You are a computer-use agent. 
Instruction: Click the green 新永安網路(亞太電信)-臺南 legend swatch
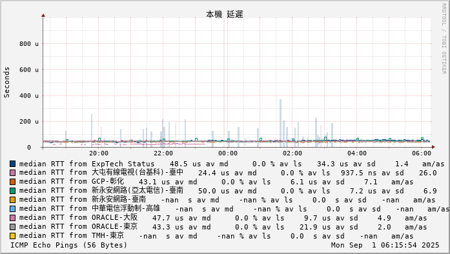coord(12,191)
